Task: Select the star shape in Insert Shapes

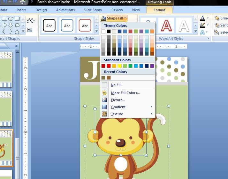Action: (17, 31)
